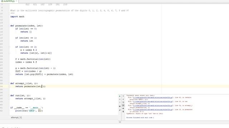Collapse the 'if len(lst) == 2' block fold
Viewport: 229px width, 128px height.
[x=9, y=47]
